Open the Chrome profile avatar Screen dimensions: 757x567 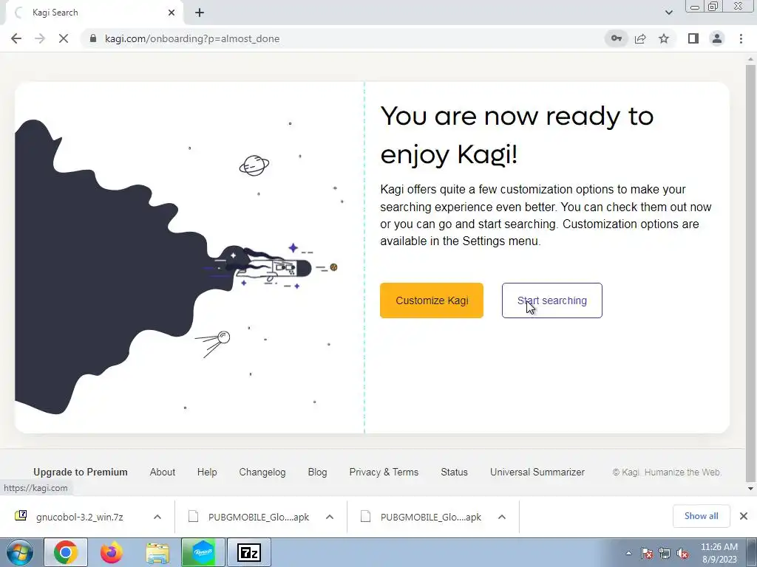pos(717,38)
